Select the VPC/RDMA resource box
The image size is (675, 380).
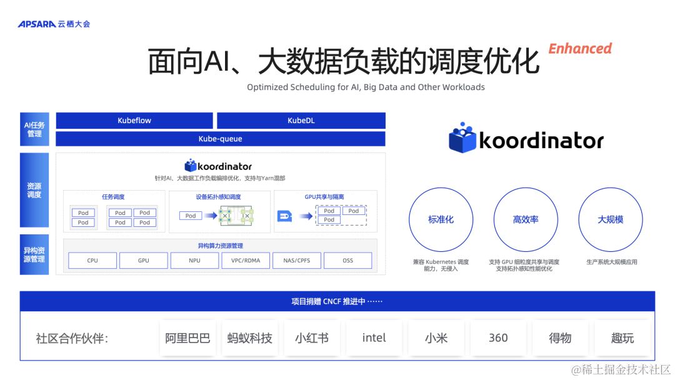pos(246,261)
